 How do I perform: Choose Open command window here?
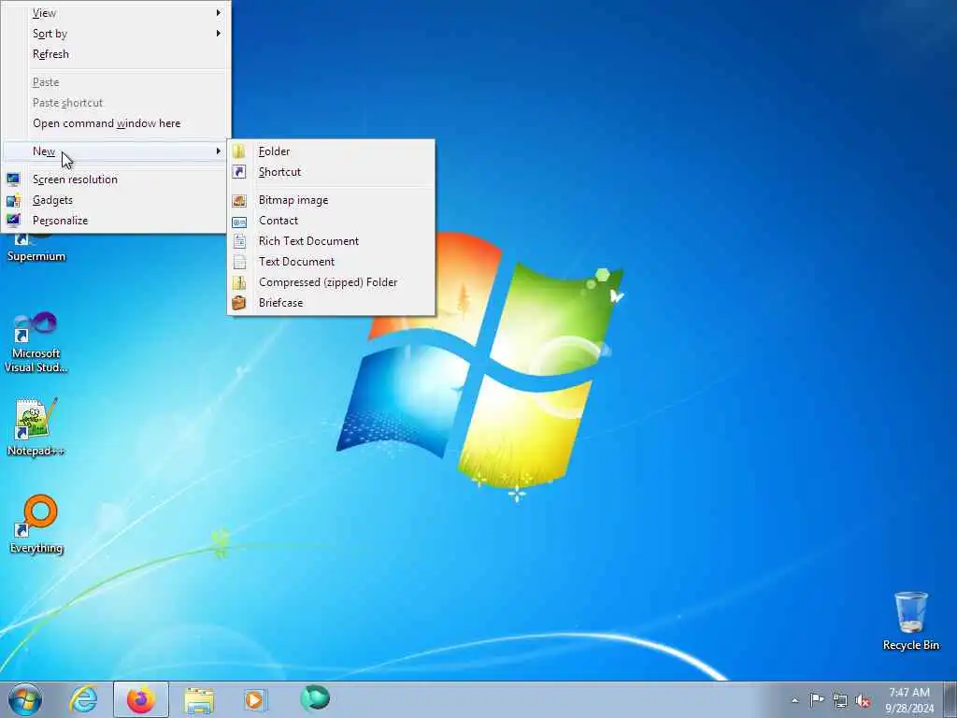pyautogui.click(x=116, y=123)
